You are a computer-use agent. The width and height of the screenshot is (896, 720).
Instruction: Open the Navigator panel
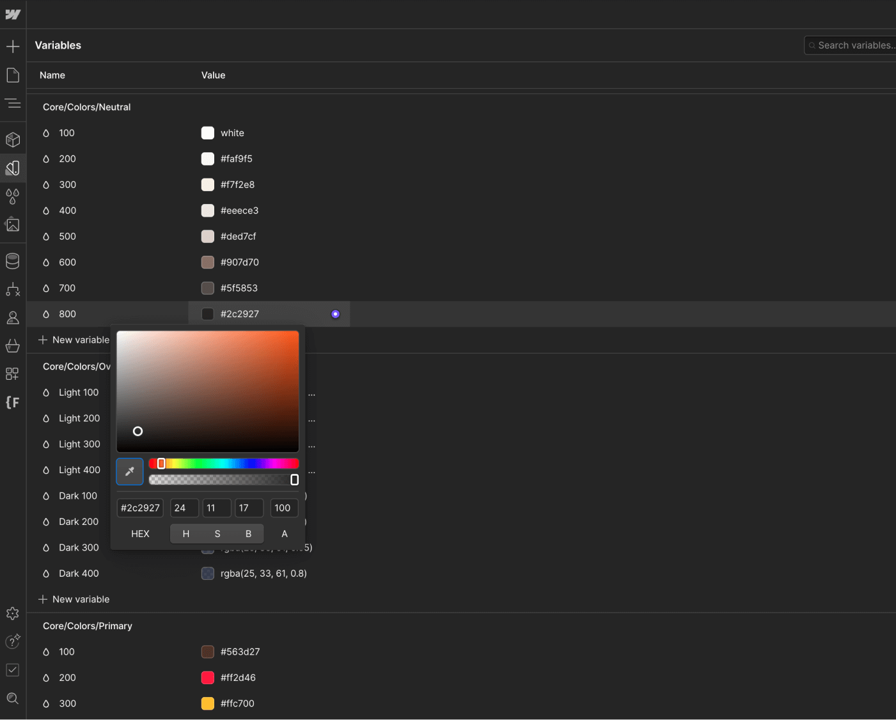click(x=13, y=103)
